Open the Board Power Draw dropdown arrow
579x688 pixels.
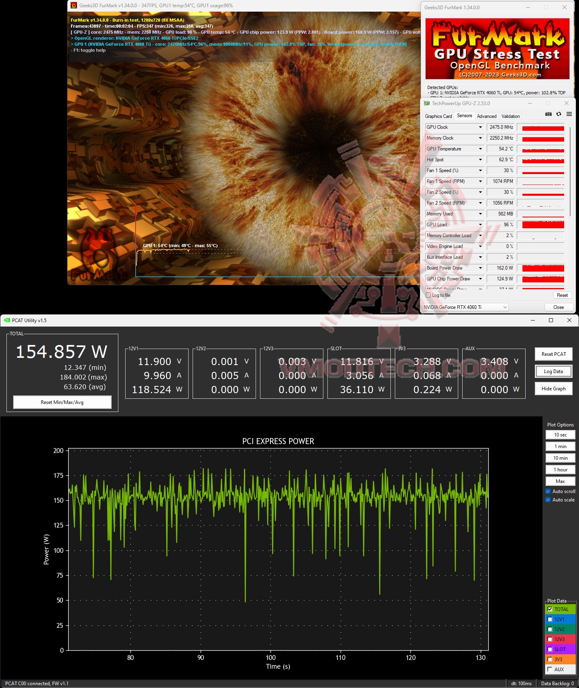pyautogui.click(x=480, y=268)
